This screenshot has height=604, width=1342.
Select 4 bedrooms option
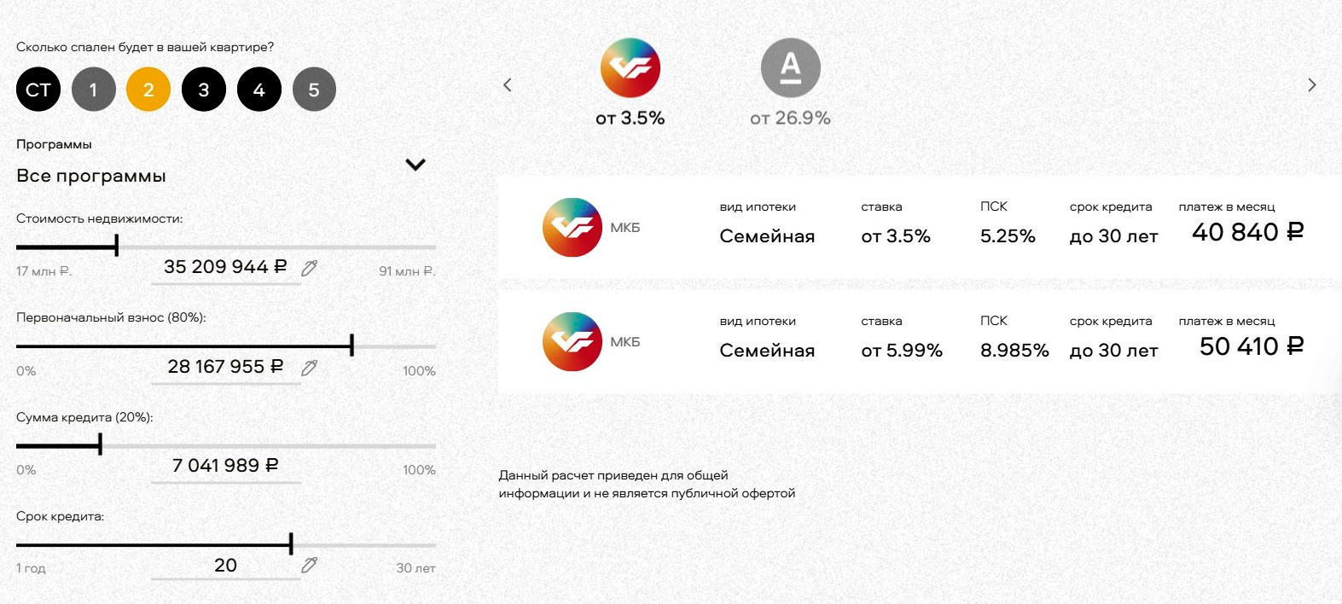tap(259, 90)
